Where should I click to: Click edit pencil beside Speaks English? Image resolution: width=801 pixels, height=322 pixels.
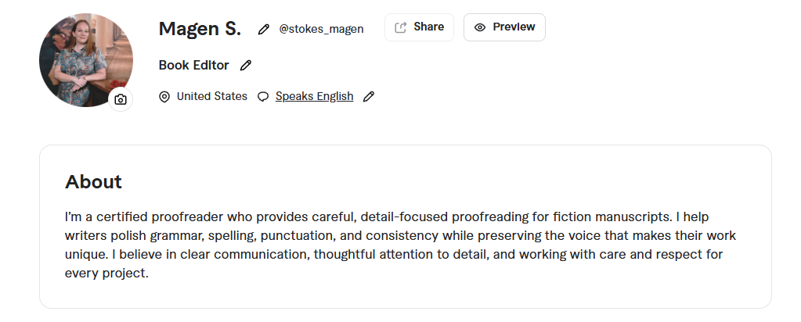click(x=369, y=97)
